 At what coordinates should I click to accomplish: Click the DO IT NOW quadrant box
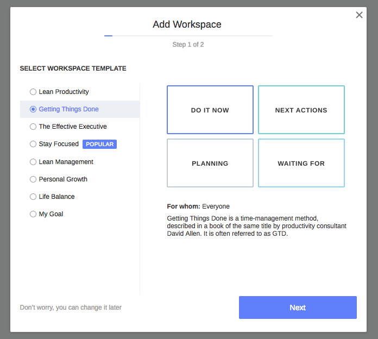[x=210, y=110]
